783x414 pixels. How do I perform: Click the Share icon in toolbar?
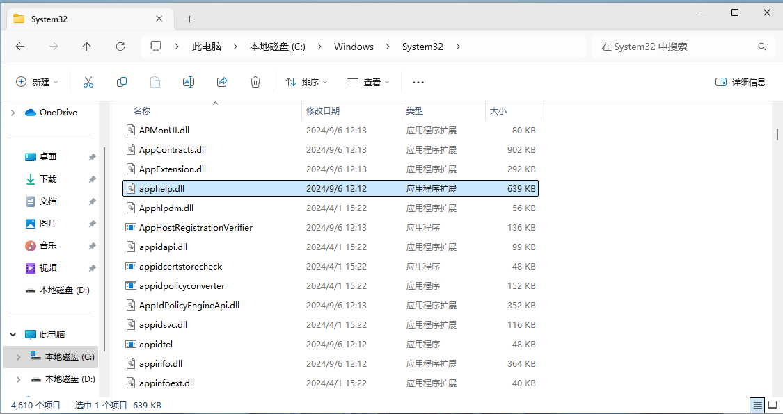coord(222,82)
